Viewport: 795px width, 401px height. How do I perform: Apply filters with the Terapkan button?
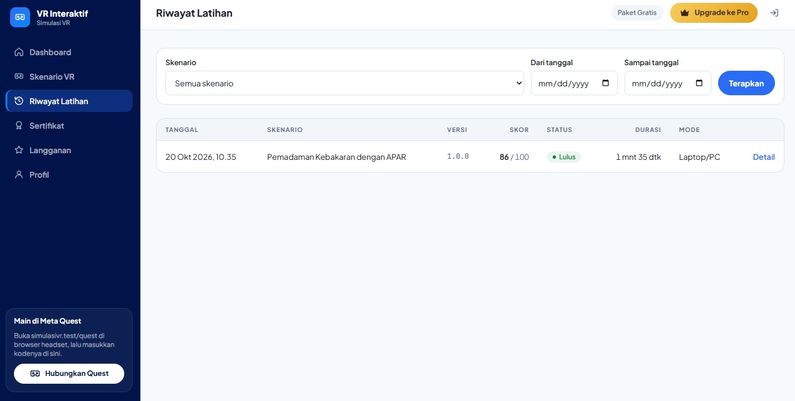pyautogui.click(x=747, y=83)
